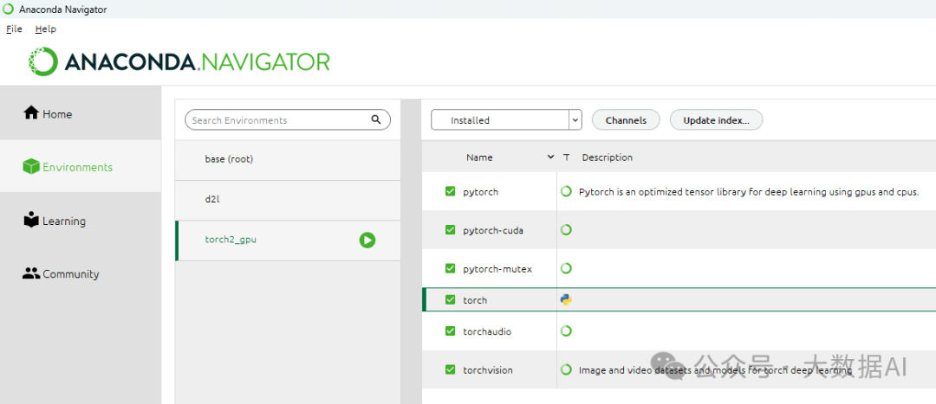Click the conda circle icon for pytorch-cuda
The height and width of the screenshot is (404, 936).
pos(566,229)
